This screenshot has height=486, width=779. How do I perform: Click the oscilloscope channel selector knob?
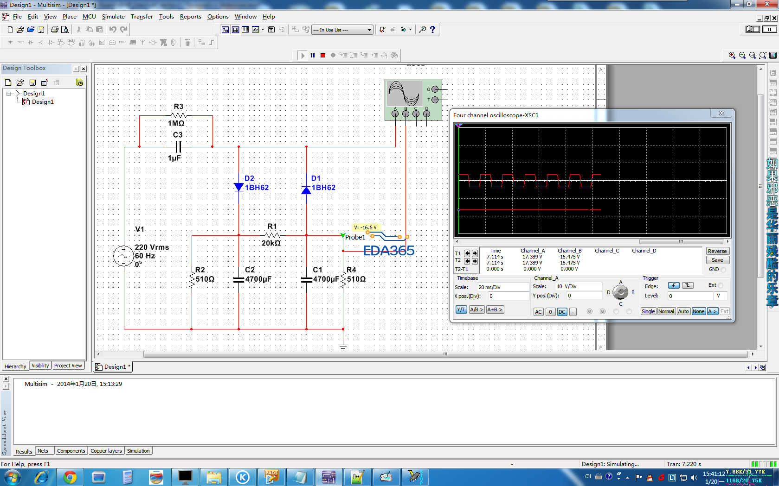tap(620, 292)
